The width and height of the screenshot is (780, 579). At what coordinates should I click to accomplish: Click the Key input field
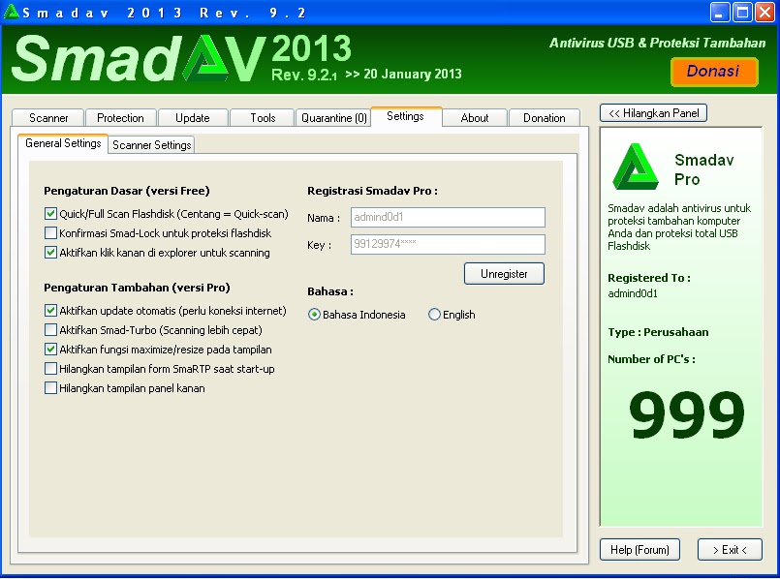(x=448, y=244)
